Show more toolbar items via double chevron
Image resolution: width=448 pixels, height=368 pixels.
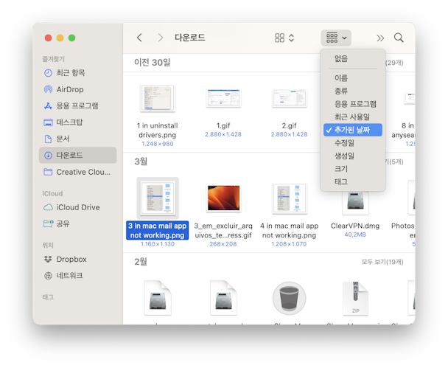coord(380,38)
